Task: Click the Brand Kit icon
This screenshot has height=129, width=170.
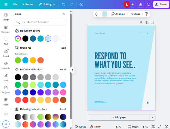Action: [x=17, y=48]
